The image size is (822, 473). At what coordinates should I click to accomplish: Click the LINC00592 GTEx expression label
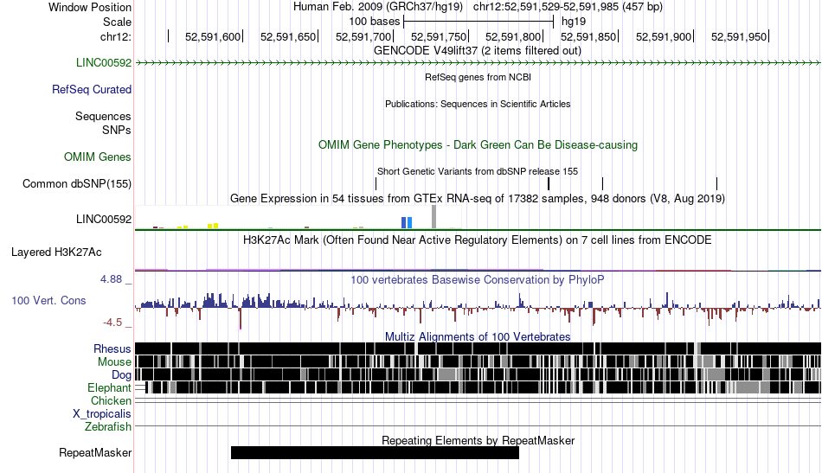[104, 219]
